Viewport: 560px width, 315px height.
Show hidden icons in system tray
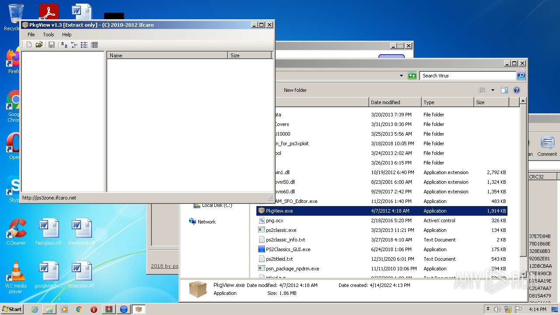pos(488,309)
